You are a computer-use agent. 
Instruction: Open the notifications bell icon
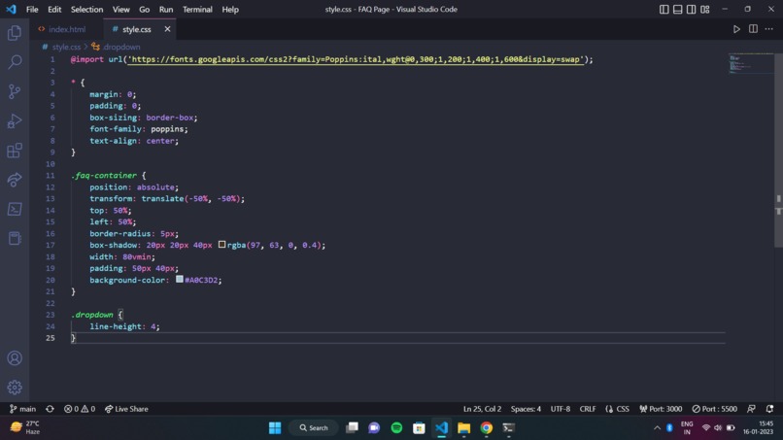point(769,409)
